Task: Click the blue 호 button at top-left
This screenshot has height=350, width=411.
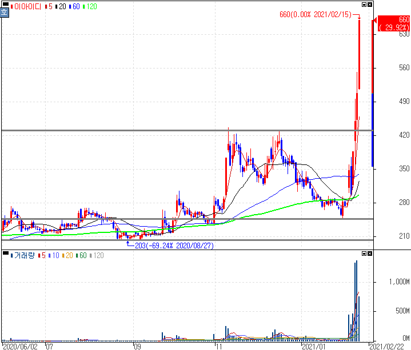Action: click(5, 13)
